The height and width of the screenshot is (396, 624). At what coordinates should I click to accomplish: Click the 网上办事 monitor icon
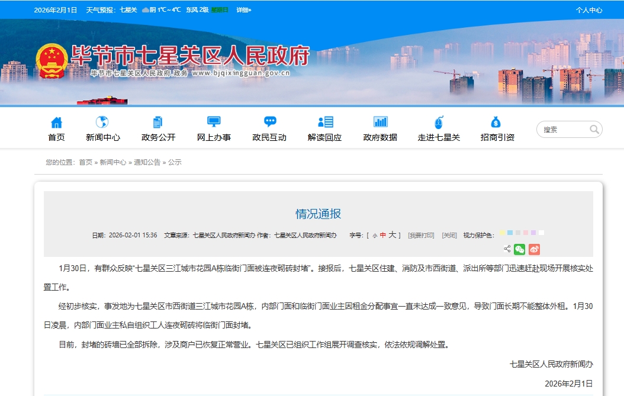(x=214, y=123)
